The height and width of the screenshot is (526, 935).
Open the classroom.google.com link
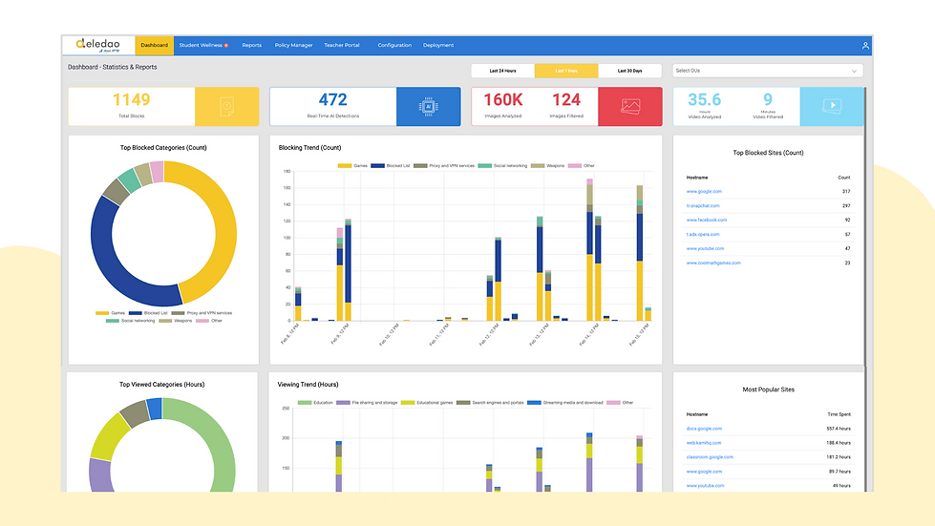tap(710, 457)
